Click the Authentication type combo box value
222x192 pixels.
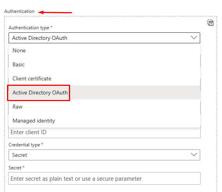(x=104, y=38)
